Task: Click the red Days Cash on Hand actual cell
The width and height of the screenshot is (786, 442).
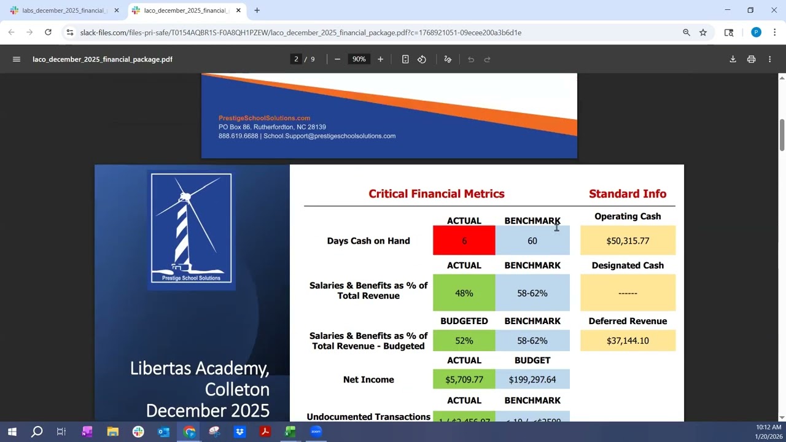Action: coord(464,241)
